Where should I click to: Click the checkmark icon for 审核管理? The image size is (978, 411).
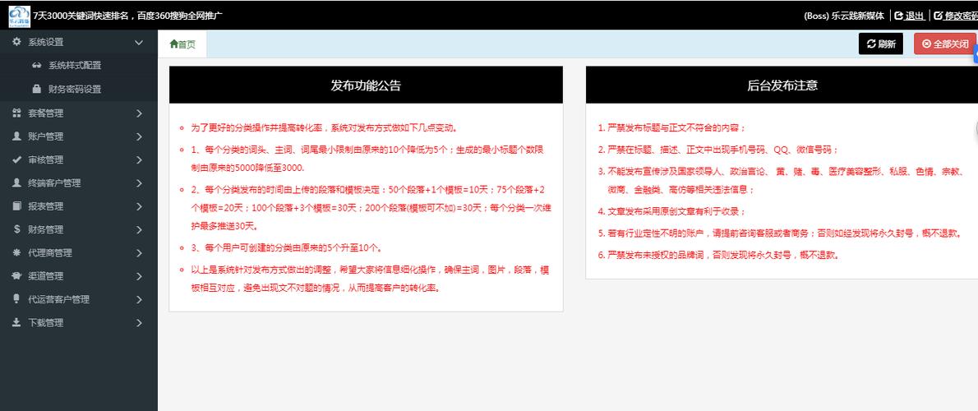pos(16,159)
